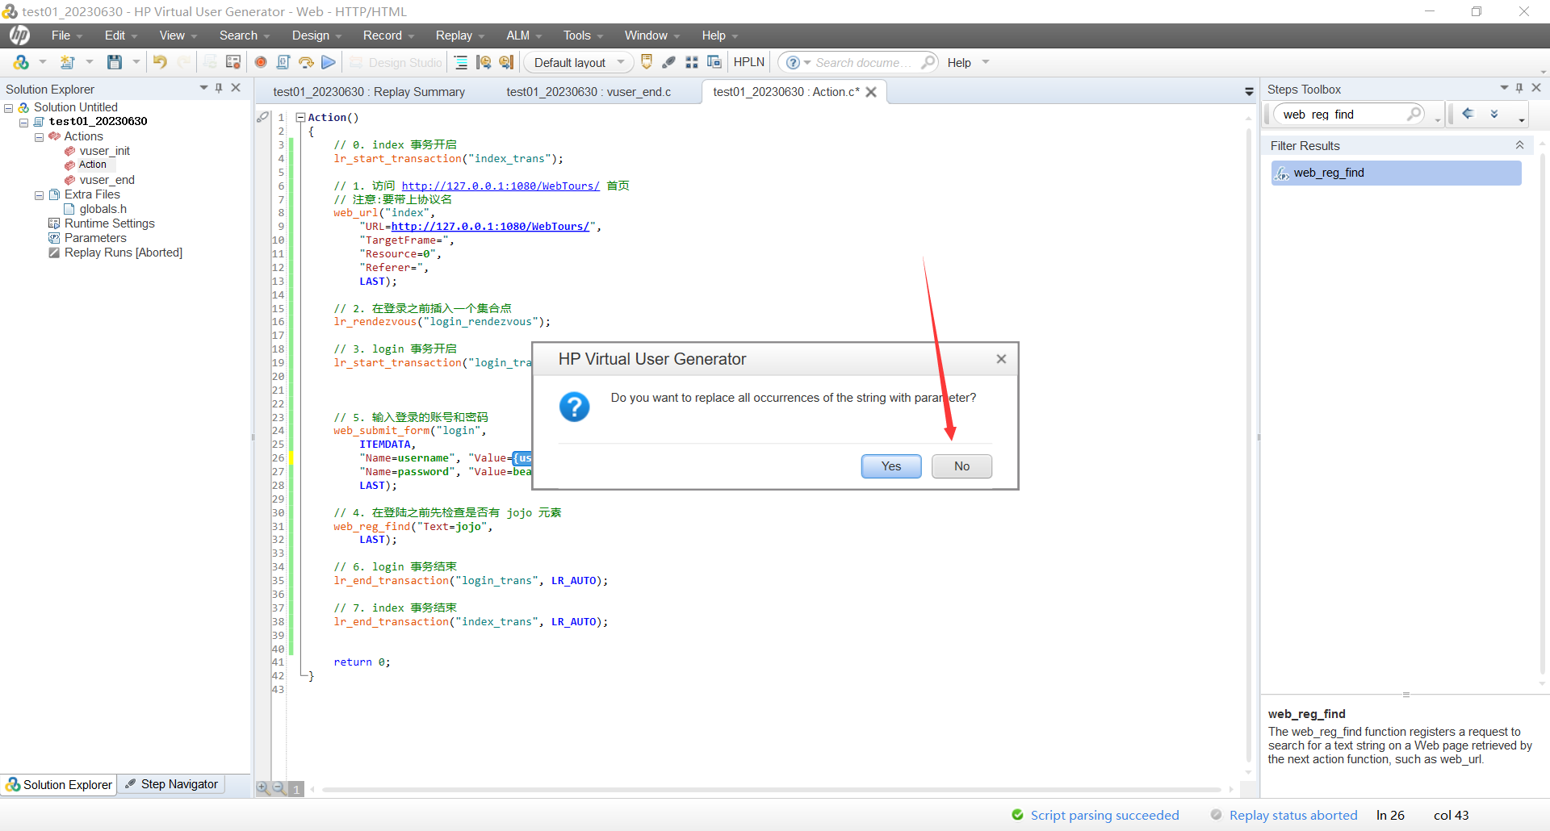Click the New Script and Solution icon
Viewport: 1550px width, 831px height.
click(68, 62)
